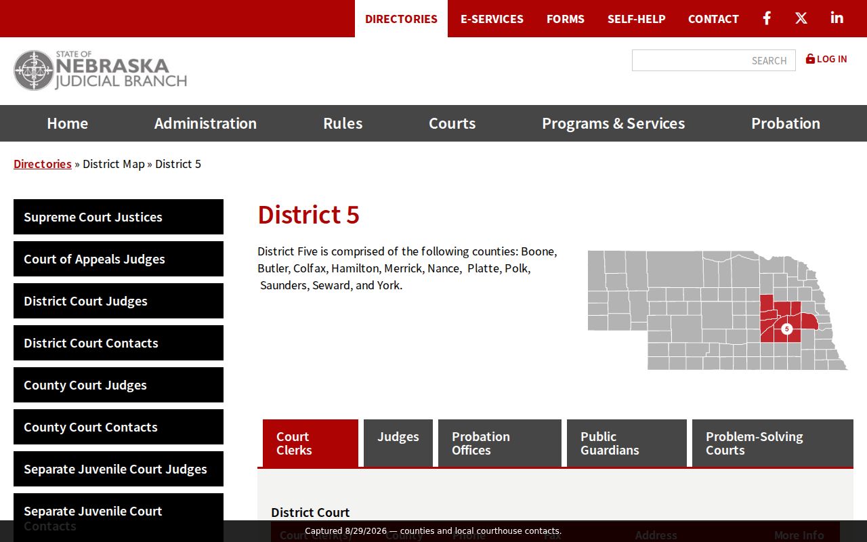Open Court of Appeals Judges directory
The width and height of the screenshot is (867, 542).
119,259
